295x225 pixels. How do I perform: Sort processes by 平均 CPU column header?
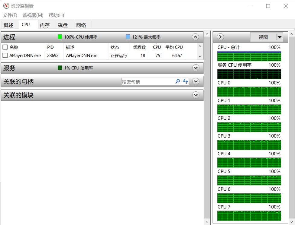[174, 47]
